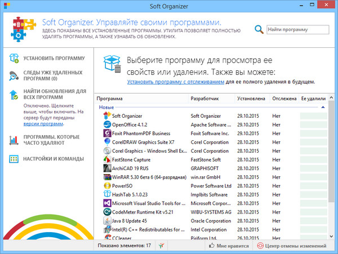Click the Отслежена column header
This screenshot has height=254, width=338.
283,98
